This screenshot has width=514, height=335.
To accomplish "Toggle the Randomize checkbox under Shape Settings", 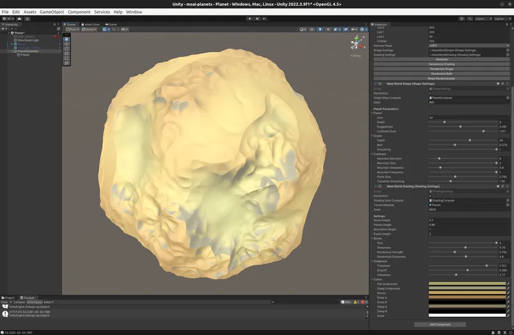I will 430,93.
